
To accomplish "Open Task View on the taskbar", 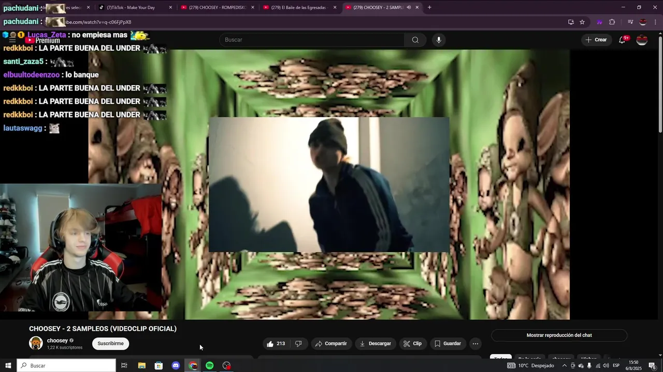I will click(124, 365).
